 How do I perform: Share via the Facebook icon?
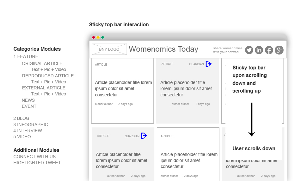[x=269, y=50]
